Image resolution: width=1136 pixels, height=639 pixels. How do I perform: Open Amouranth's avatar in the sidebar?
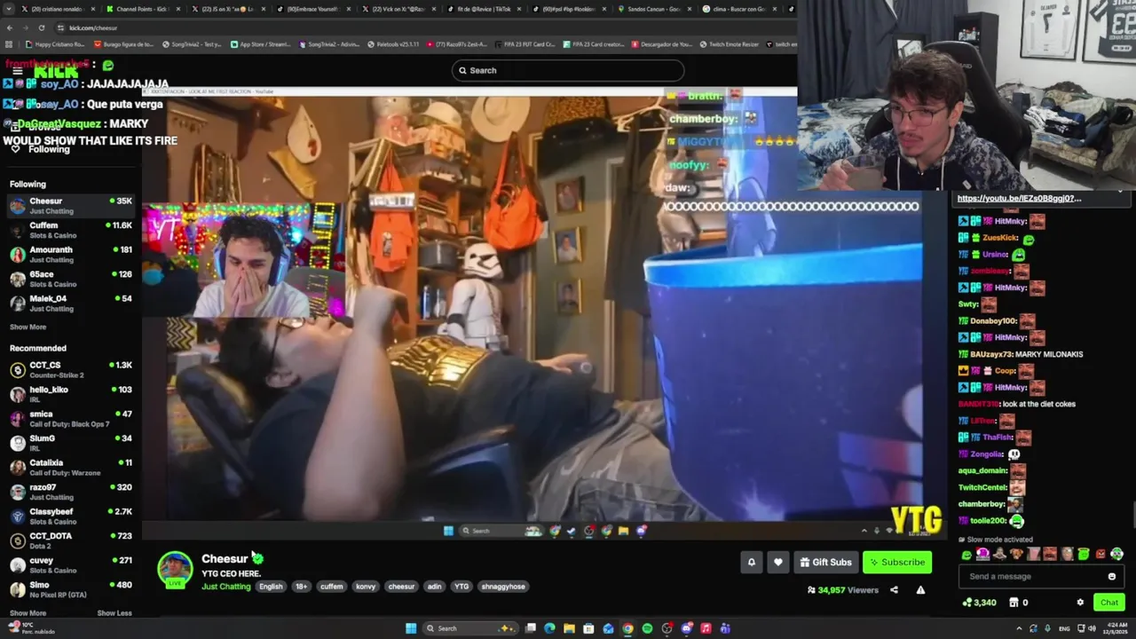click(18, 255)
